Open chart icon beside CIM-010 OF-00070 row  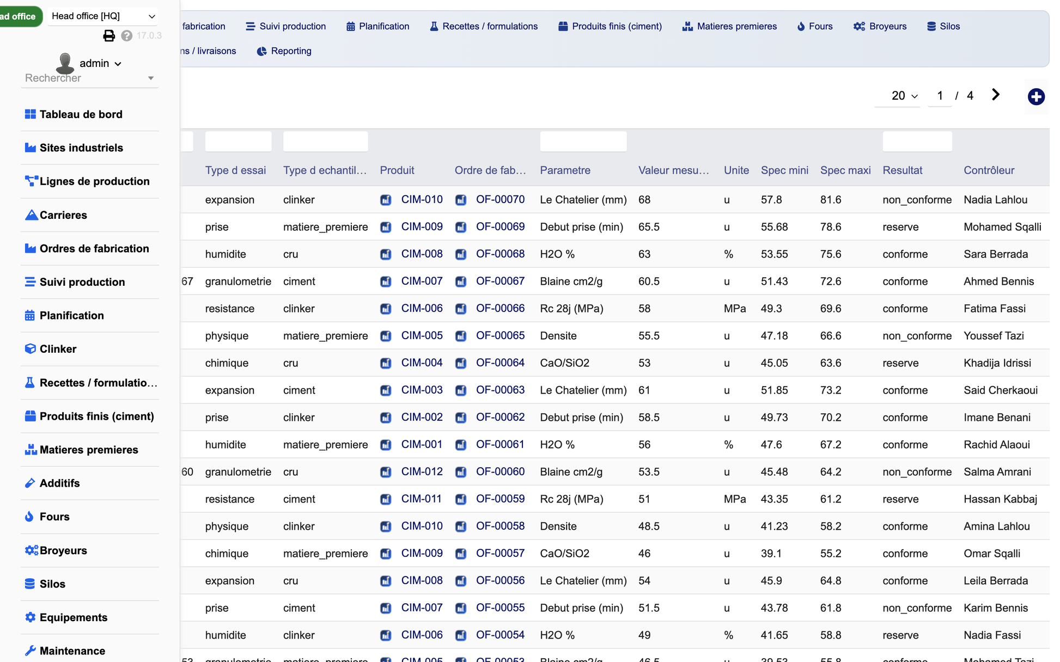[x=386, y=200]
